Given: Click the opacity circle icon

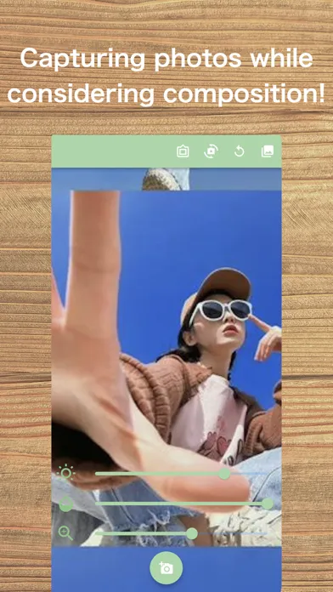Looking at the screenshot, I should (66, 504).
